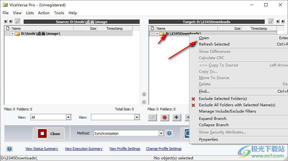Click the lock icon beside the Source path
This screenshot has width=288, height=161.
coord(17,21)
